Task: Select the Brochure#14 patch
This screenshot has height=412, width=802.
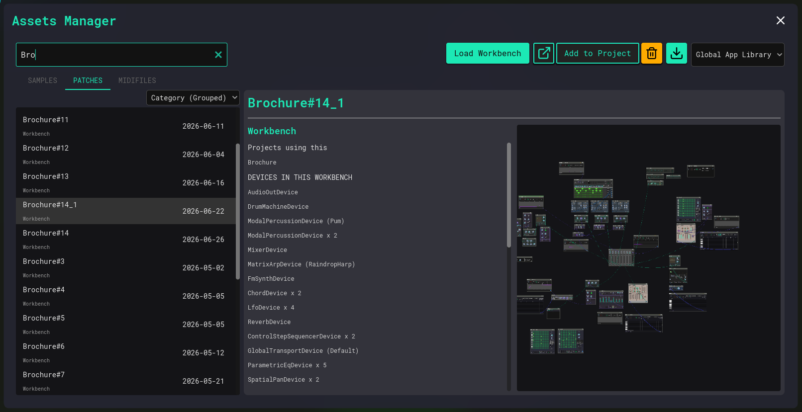Action: [x=126, y=240]
